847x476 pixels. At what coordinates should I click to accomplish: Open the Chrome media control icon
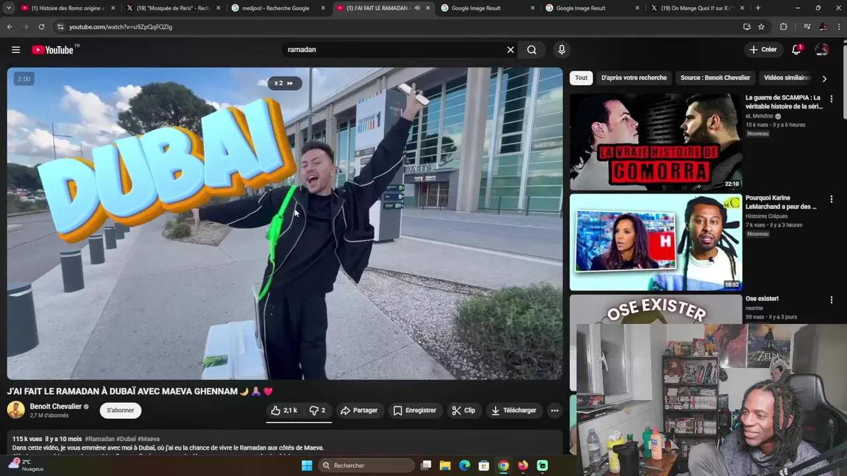pyautogui.click(x=807, y=26)
